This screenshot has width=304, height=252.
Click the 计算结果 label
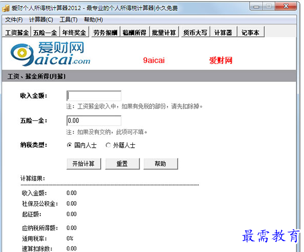point(33,178)
